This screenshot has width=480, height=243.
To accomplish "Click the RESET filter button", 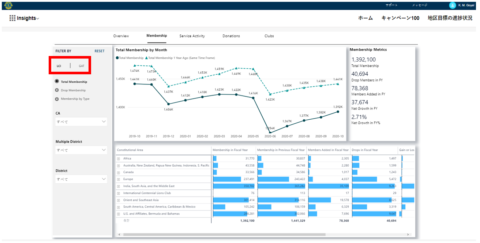I will [x=100, y=51].
